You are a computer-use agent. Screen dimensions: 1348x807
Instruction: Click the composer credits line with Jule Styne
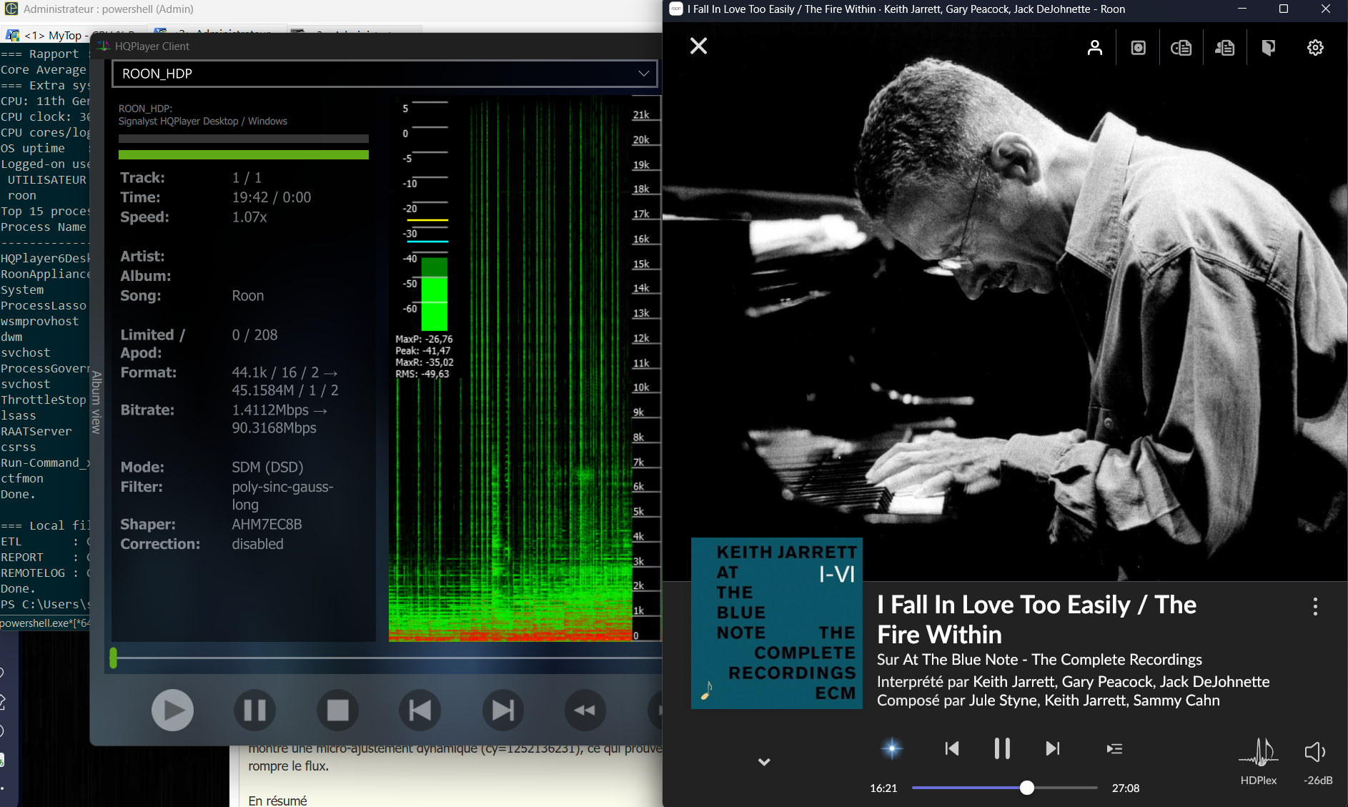pos(1049,700)
